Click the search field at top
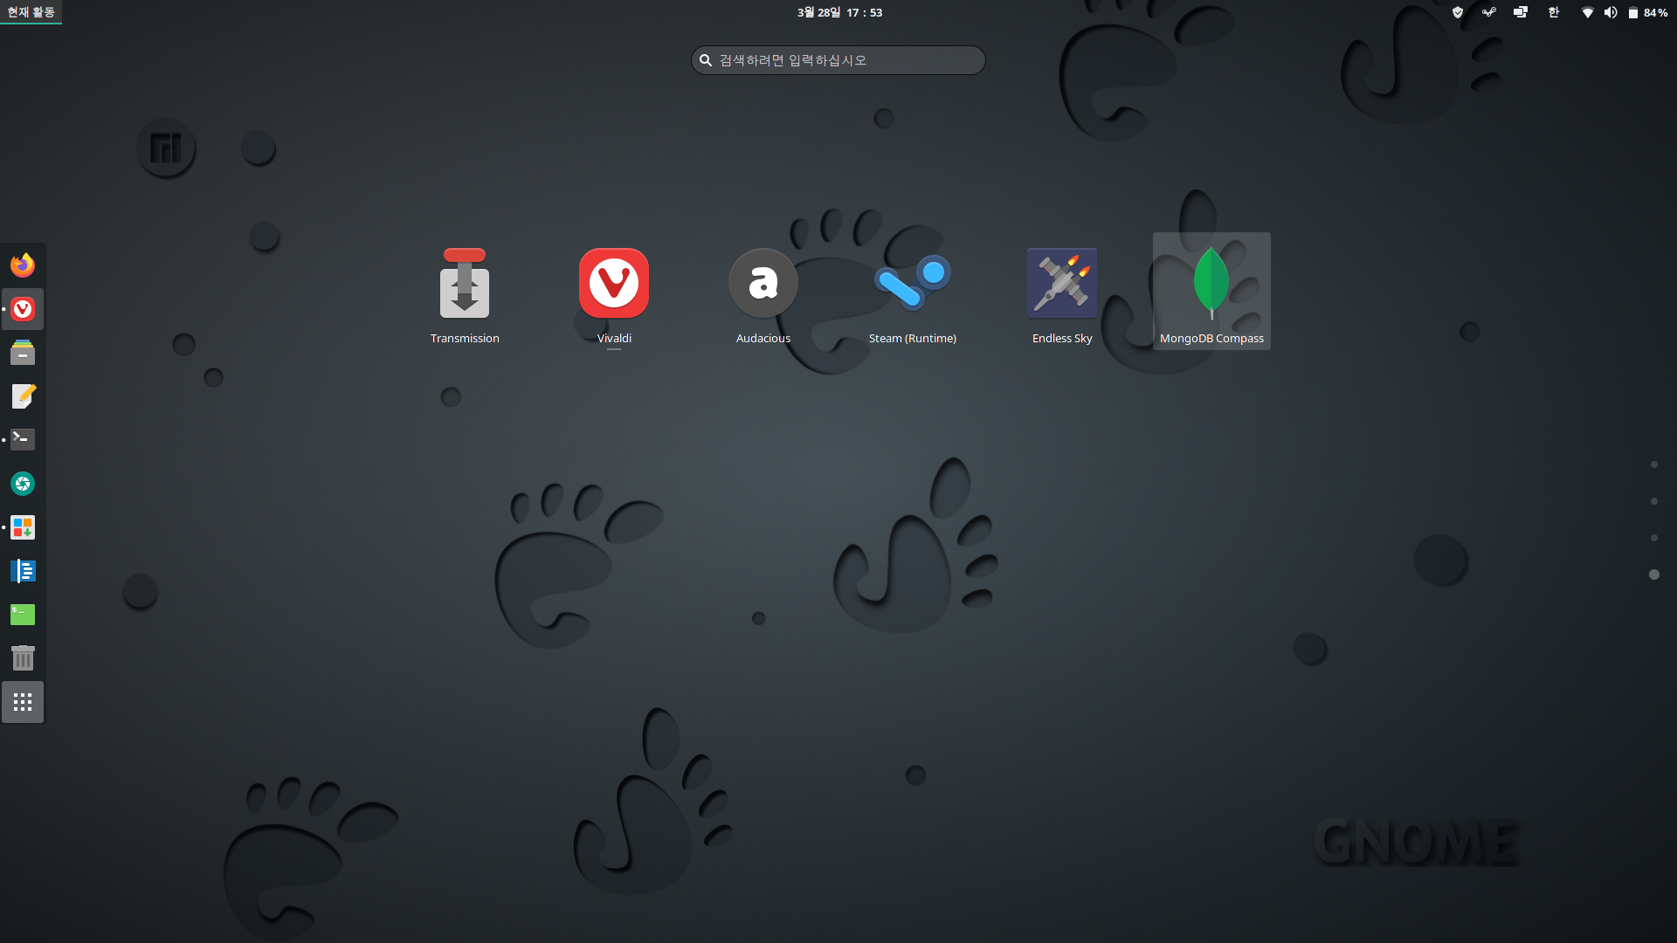Screen dimensions: 1677x943 838,60
